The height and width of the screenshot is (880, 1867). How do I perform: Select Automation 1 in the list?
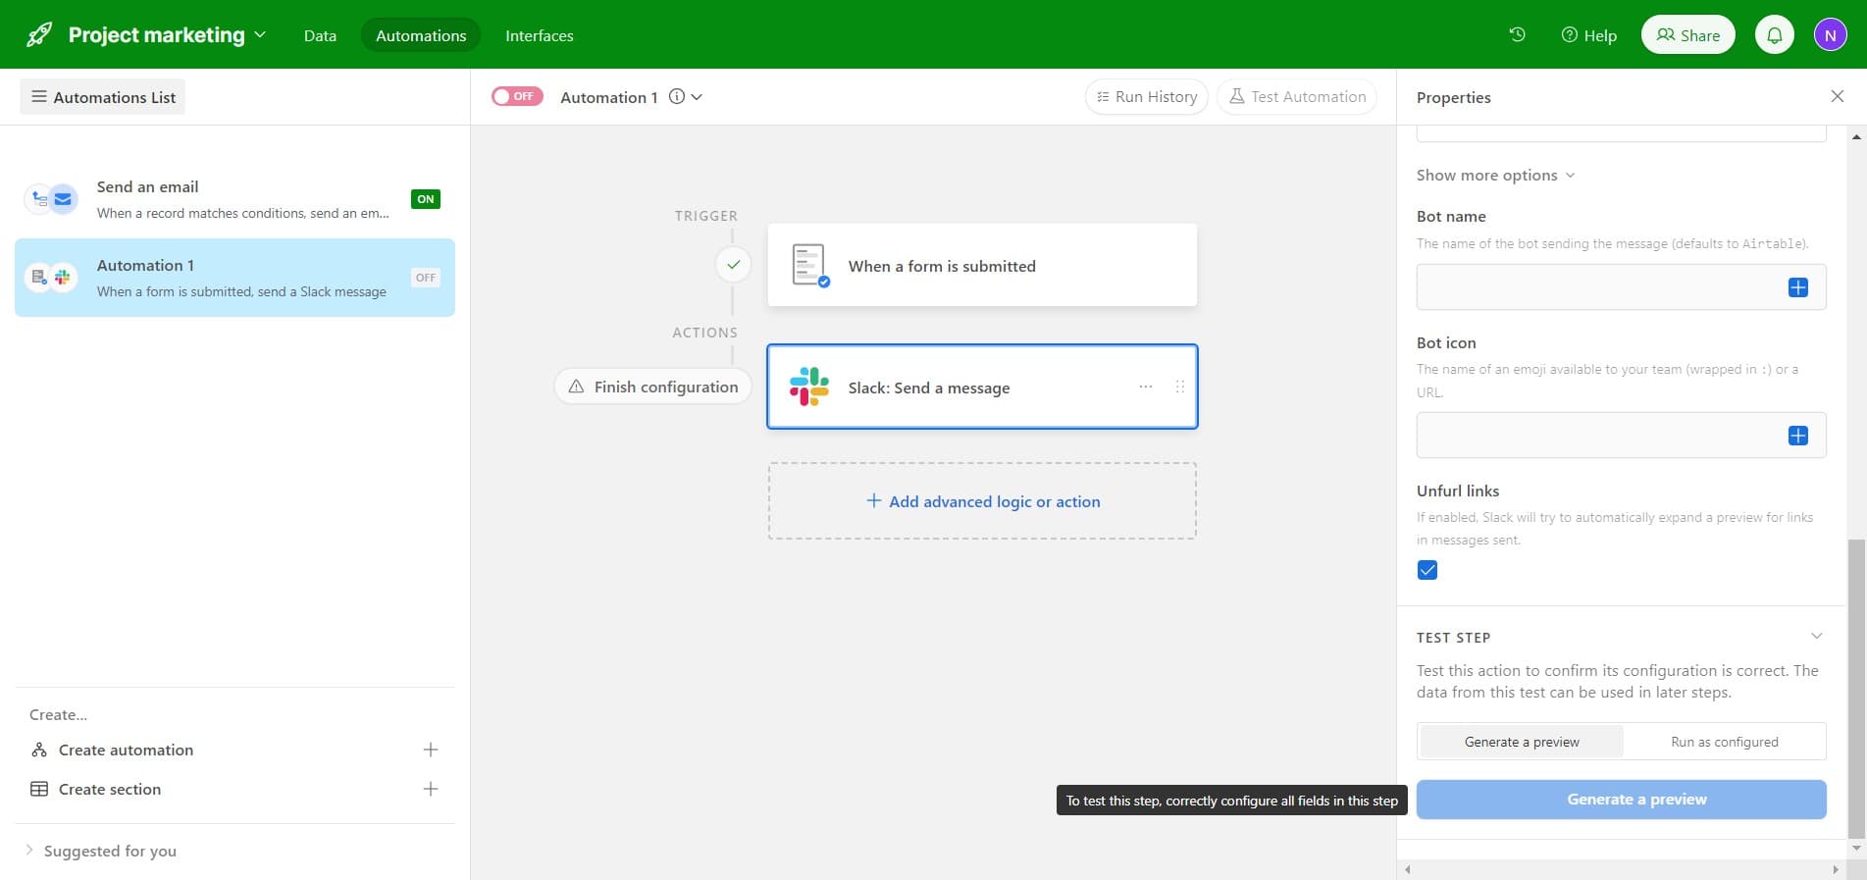coord(234,278)
